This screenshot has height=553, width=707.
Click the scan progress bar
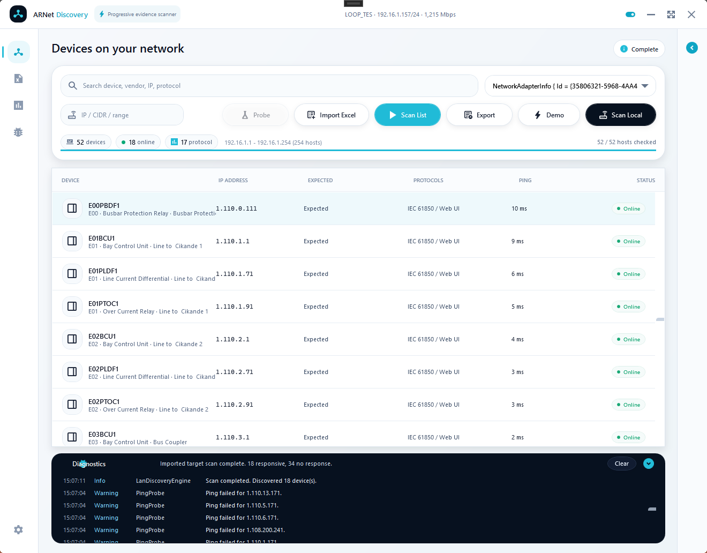(x=358, y=151)
